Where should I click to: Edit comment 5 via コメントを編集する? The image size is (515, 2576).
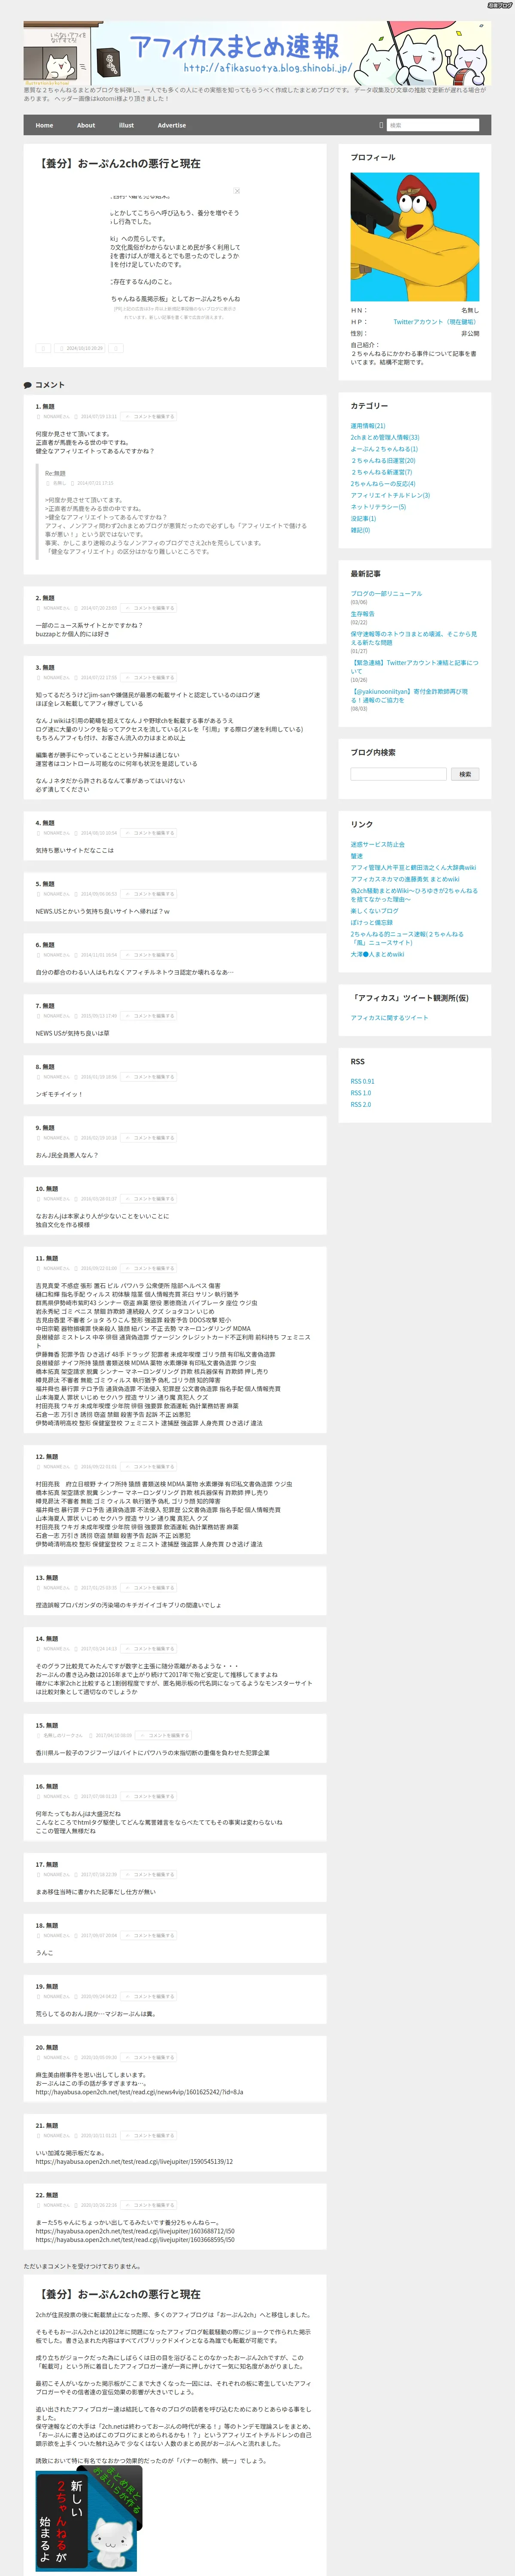click(x=149, y=894)
